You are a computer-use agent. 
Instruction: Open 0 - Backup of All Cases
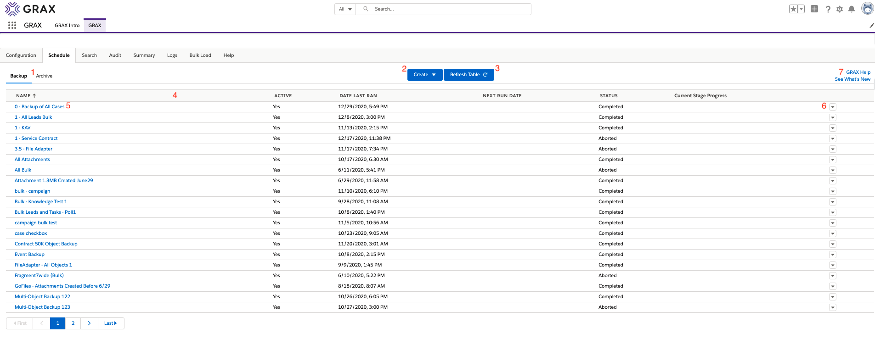point(40,107)
